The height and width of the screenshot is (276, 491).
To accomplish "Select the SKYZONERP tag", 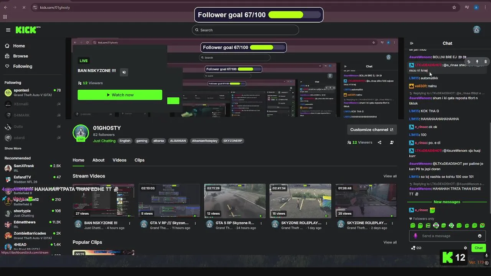I will 233,141.
